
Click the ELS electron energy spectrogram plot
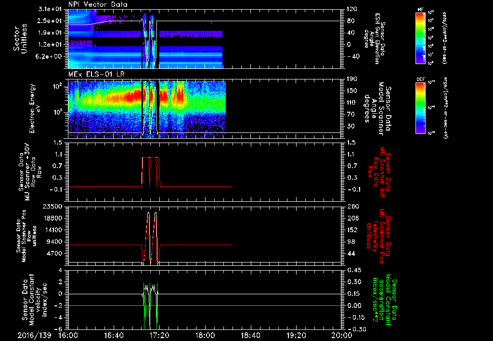pos(204,108)
